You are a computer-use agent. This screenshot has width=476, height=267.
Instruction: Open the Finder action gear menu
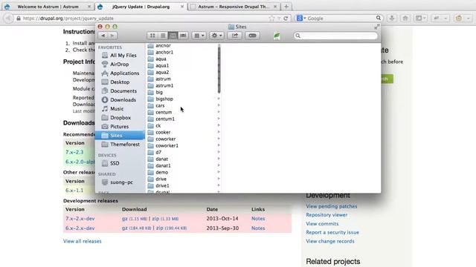pyautogui.click(x=216, y=36)
